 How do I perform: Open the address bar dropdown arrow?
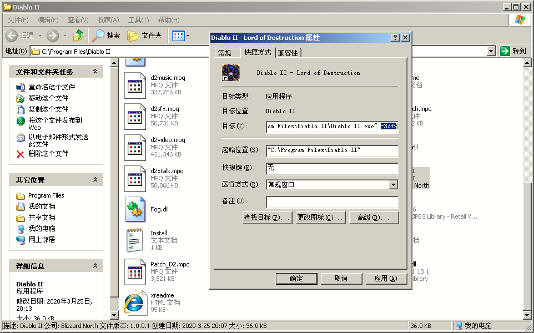491,52
